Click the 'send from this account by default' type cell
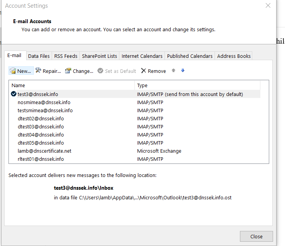The height and width of the screenshot is (246, 285). (190, 94)
